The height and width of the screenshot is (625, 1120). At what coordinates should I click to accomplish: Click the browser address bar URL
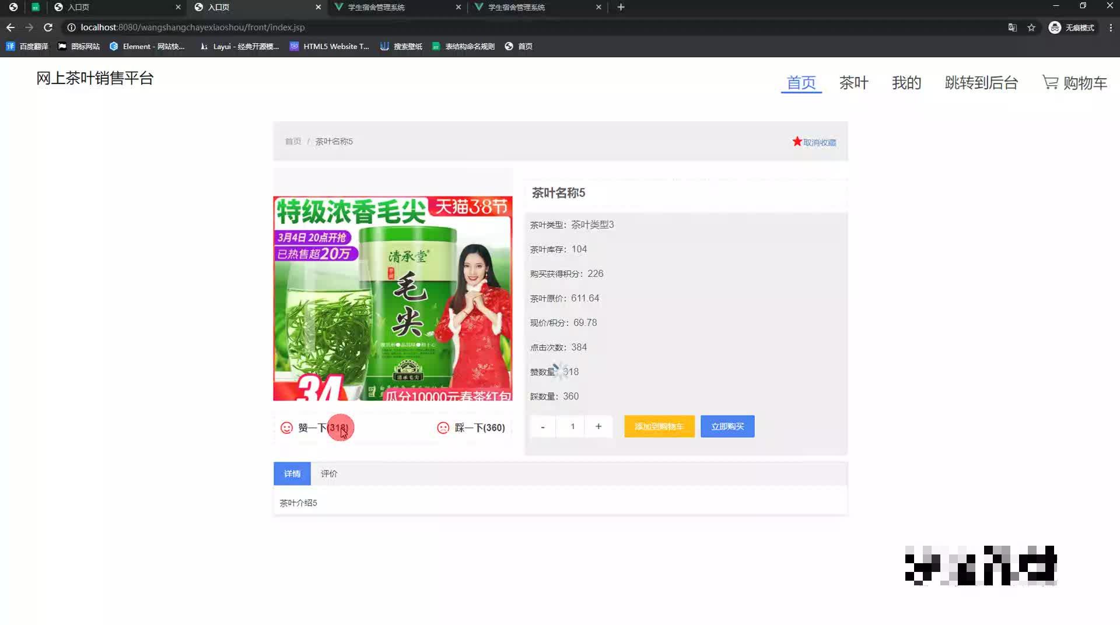click(192, 27)
